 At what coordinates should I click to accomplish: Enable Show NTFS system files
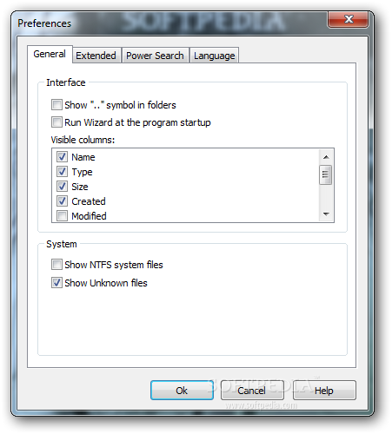[x=56, y=265]
